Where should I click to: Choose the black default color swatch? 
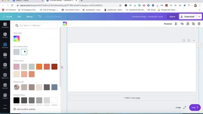click(x=16, y=100)
